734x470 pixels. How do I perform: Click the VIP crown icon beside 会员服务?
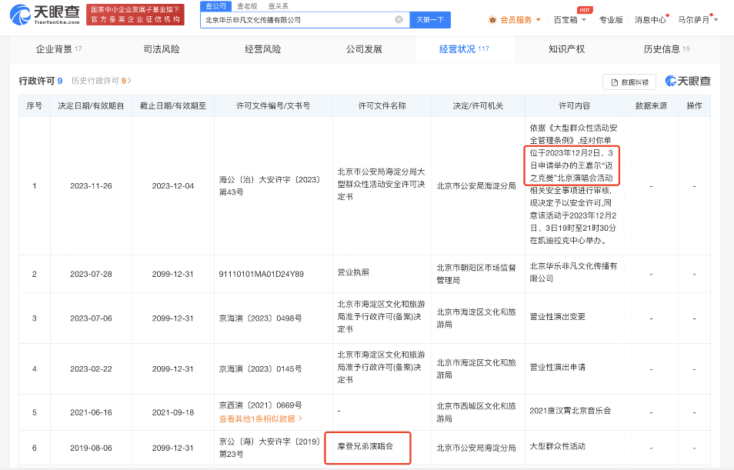(492, 20)
